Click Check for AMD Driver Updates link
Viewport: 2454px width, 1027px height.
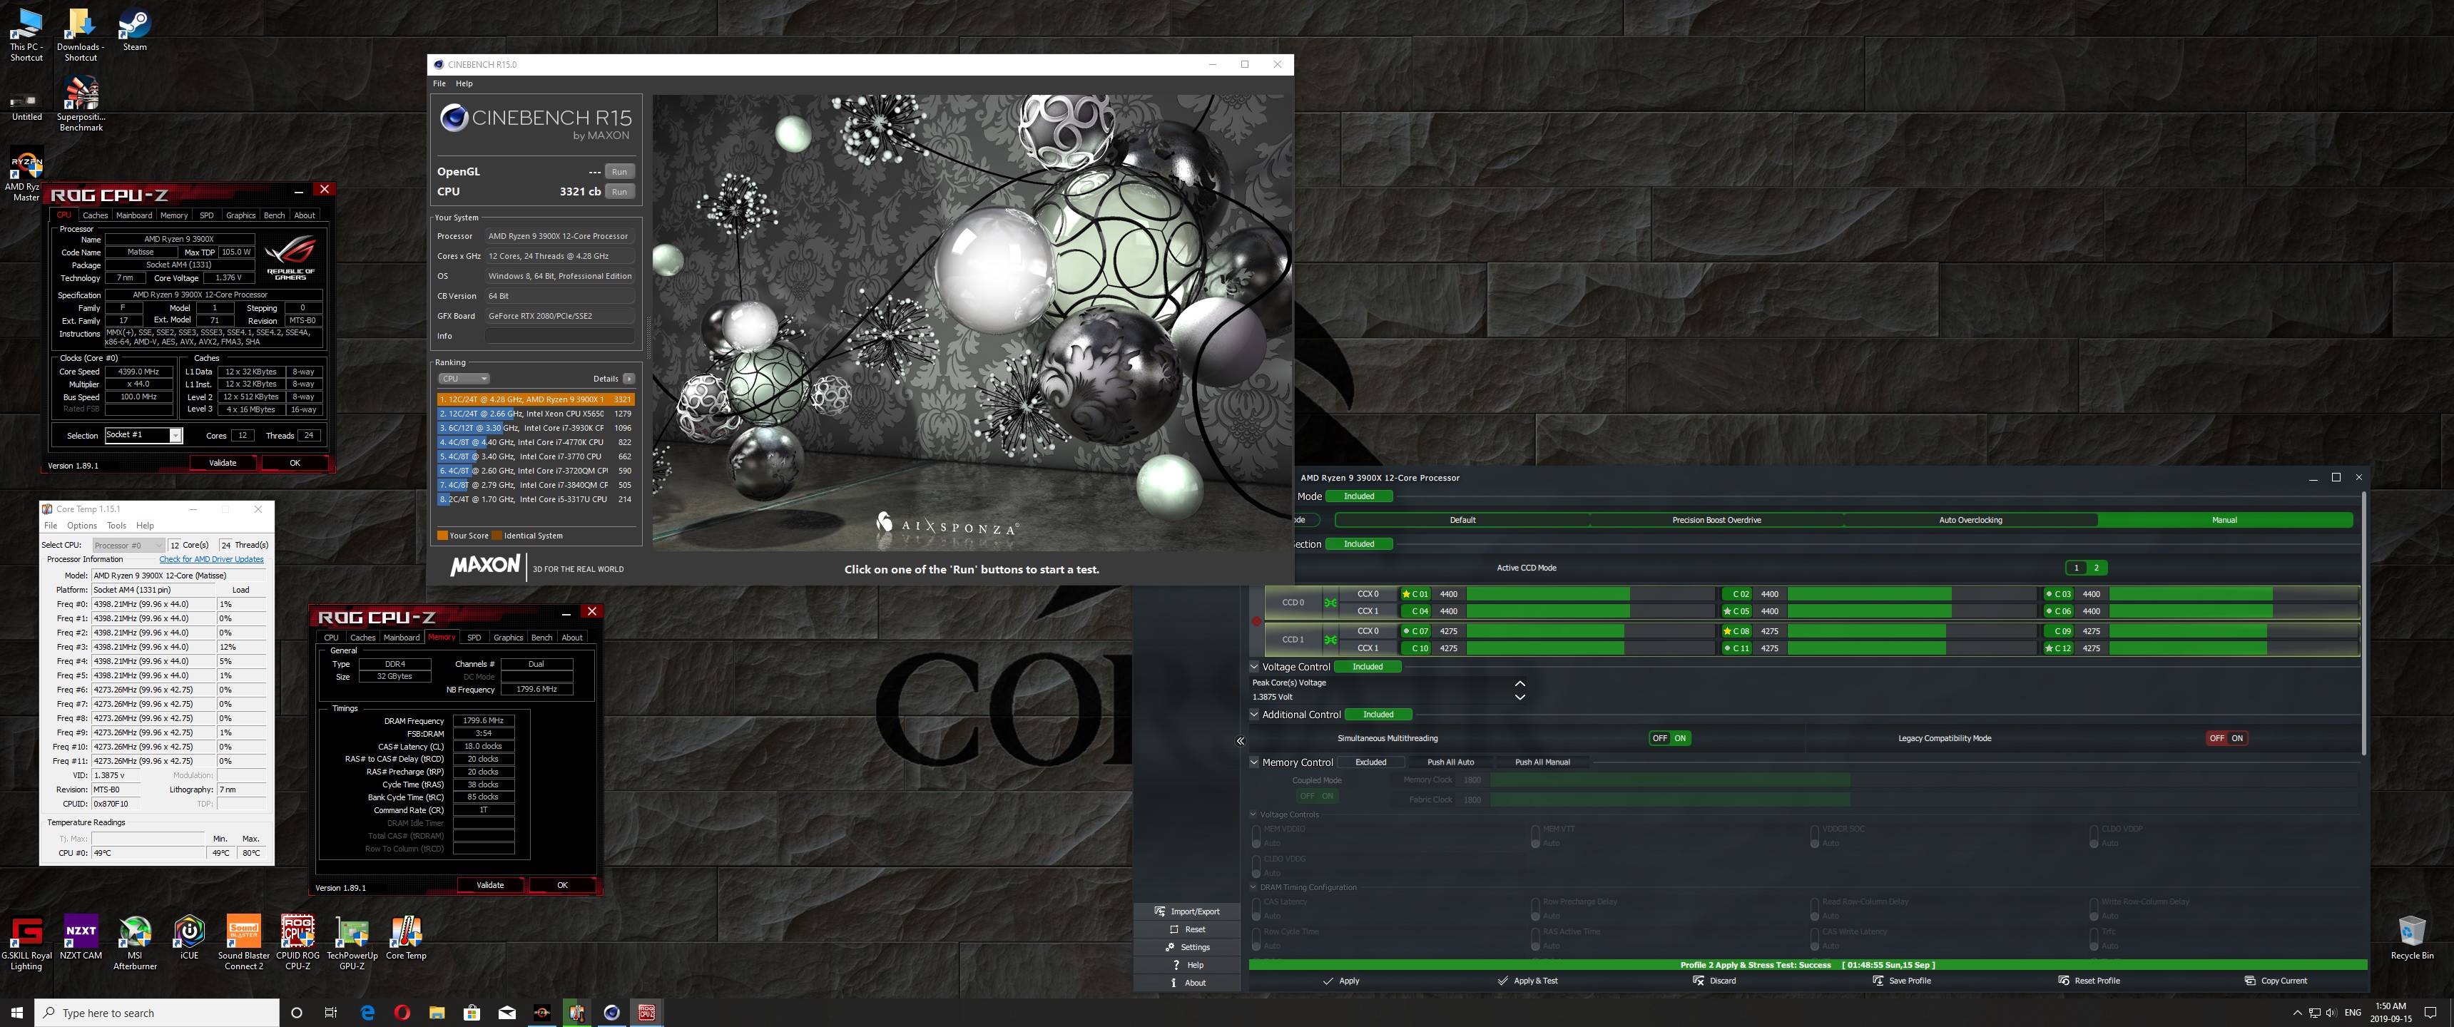(x=211, y=559)
